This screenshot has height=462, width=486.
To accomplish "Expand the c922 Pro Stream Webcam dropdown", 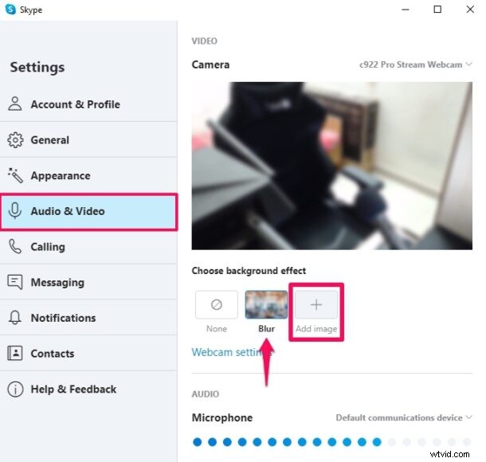I will pyautogui.click(x=416, y=65).
